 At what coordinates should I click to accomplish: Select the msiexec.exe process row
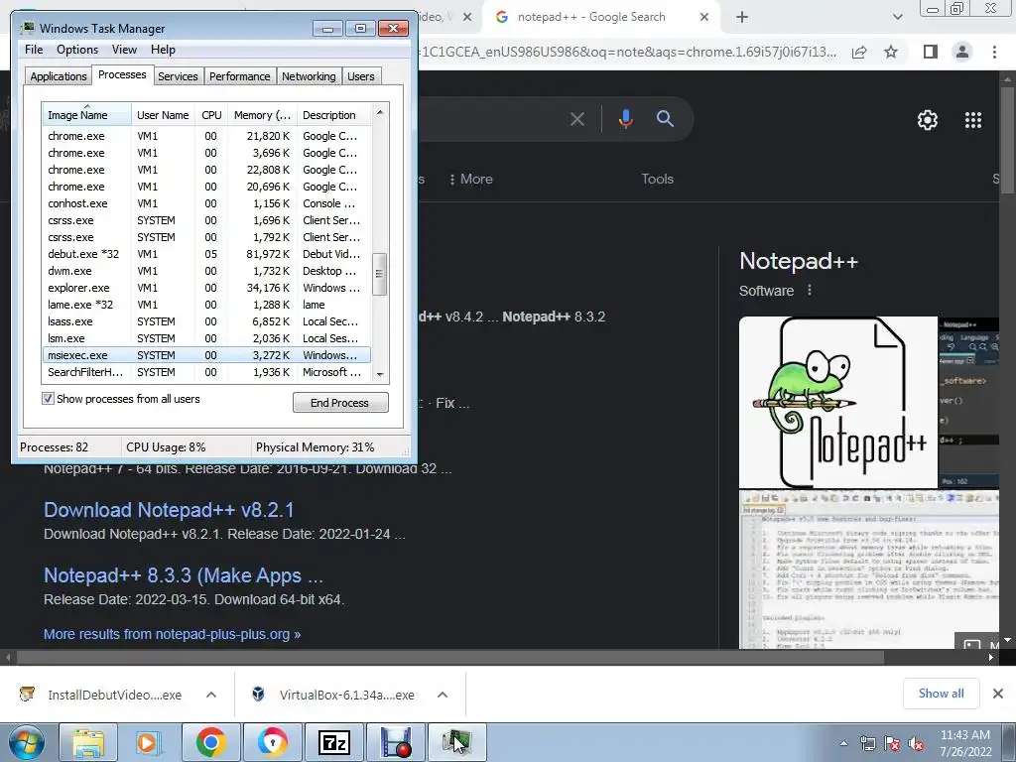[206, 355]
